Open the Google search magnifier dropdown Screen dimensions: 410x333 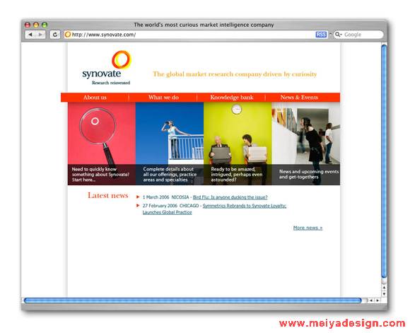click(x=339, y=34)
